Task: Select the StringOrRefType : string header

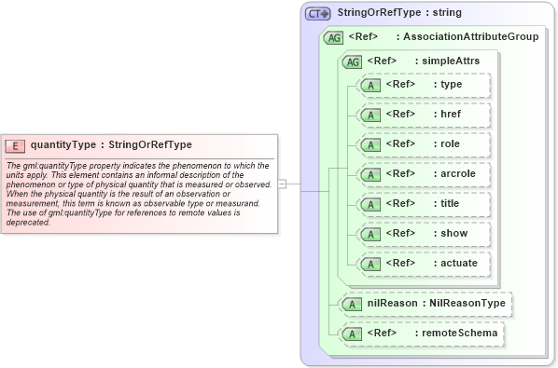Action: (399, 12)
